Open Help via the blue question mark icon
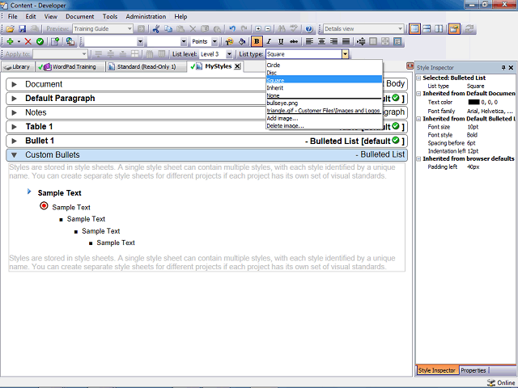The image size is (518, 388). [x=309, y=29]
